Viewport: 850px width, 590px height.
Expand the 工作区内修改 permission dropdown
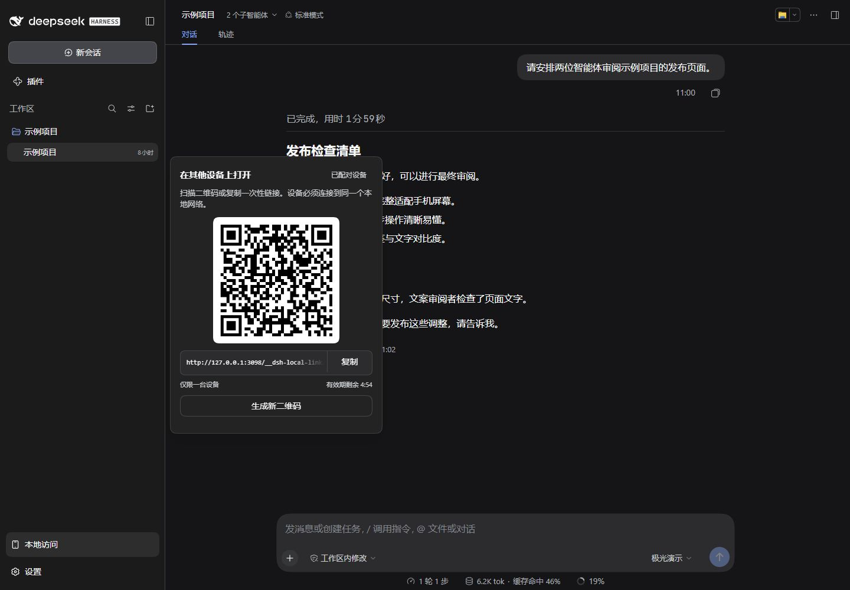pyautogui.click(x=343, y=558)
